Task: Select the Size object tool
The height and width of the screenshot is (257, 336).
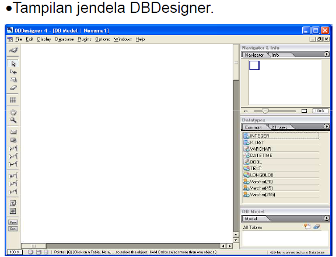Action: click(13, 80)
